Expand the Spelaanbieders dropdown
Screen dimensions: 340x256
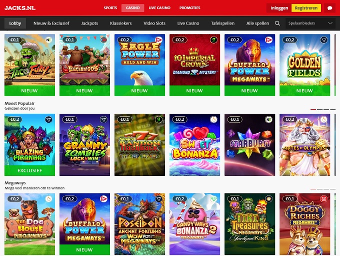point(310,23)
